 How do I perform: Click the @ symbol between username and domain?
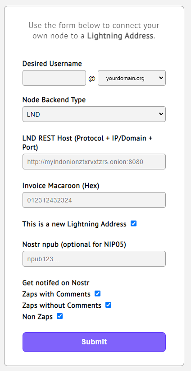(x=92, y=78)
